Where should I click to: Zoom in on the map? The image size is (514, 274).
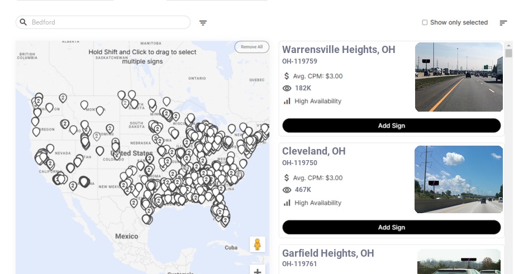coord(258,271)
